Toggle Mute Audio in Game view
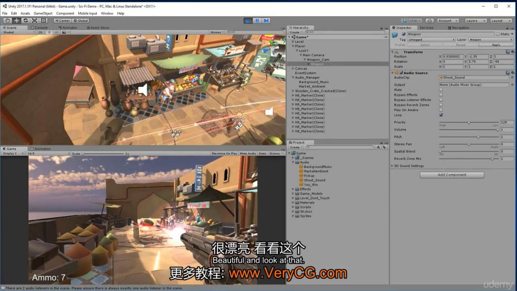This screenshot has height=291, width=517. pos(248,154)
